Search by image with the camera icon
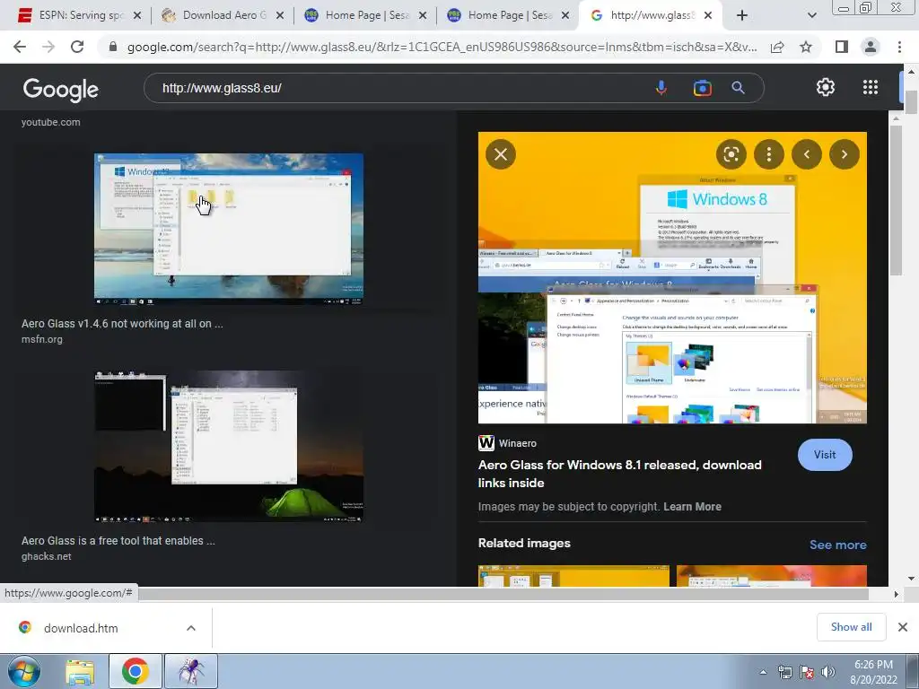This screenshot has height=689, width=919. [702, 88]
